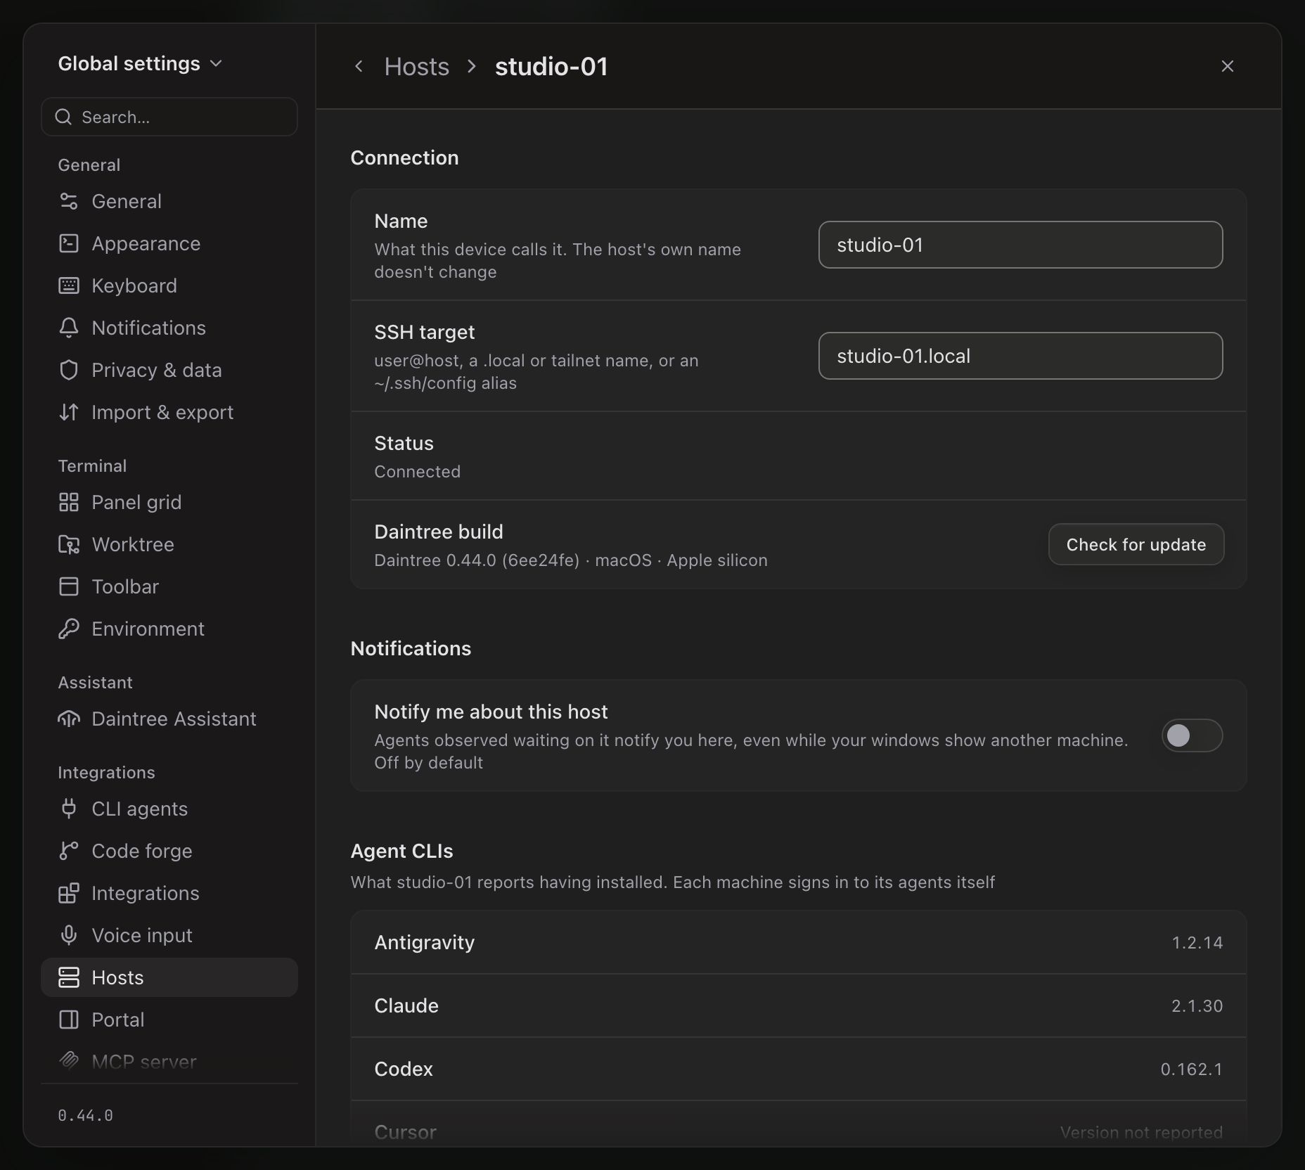The image size is (1305, 1170).
Task: Click the Hosts server icon
Action: [68, 977]
